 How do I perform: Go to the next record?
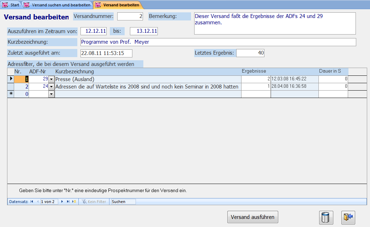pyautogui.click(x=62, y=202)
